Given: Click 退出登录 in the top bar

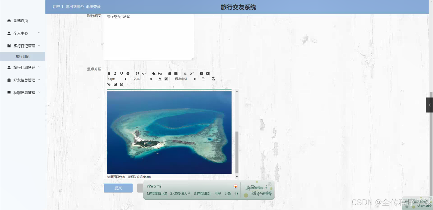Looking at the screenshot, I should pos(93,6).
